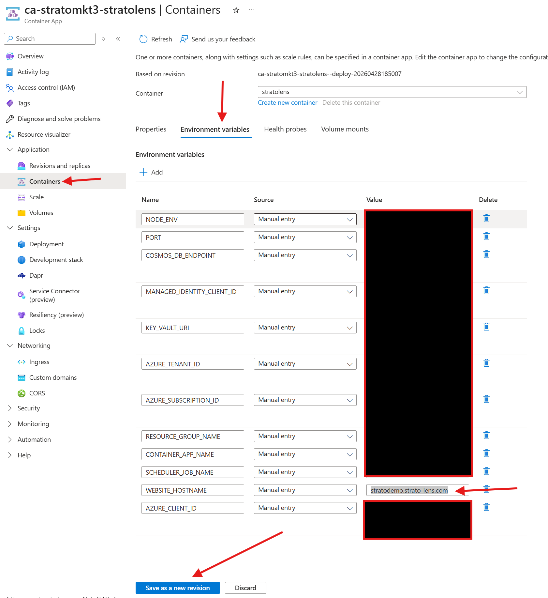
Task: Delete the AZURE_SUBSCRIPTION_ID variable via trash icon
Action: click(486, 399)
